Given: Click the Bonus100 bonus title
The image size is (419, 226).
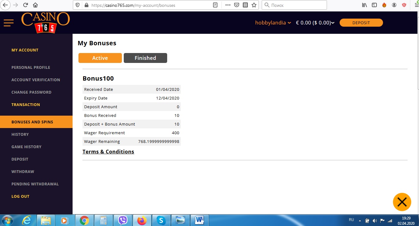Looking at the screenshot, I should pyautogui.click(x=98, y=78).
